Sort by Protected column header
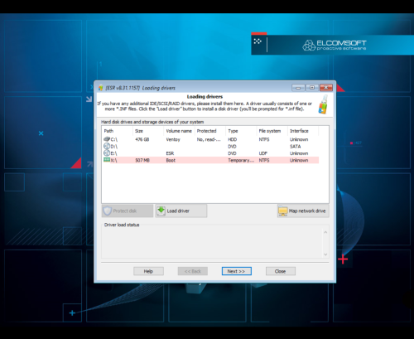Image resolution: width=414 pixels, height=339 pixels. pyautogui.click(x=210, y=131)
